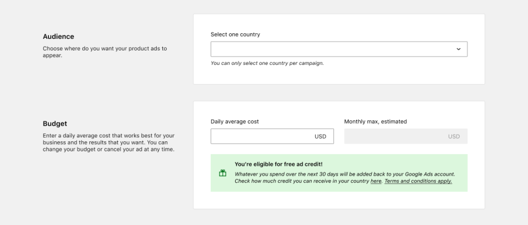Click the Budget description paragraph
This screenshot has height=225, width=528.
pos(108,142)
